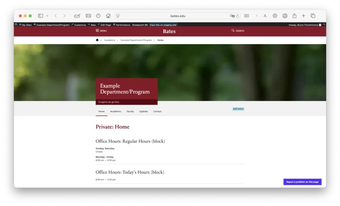Open a new tab with the plus icon
340x206 pixels.
tap(304, 16)
